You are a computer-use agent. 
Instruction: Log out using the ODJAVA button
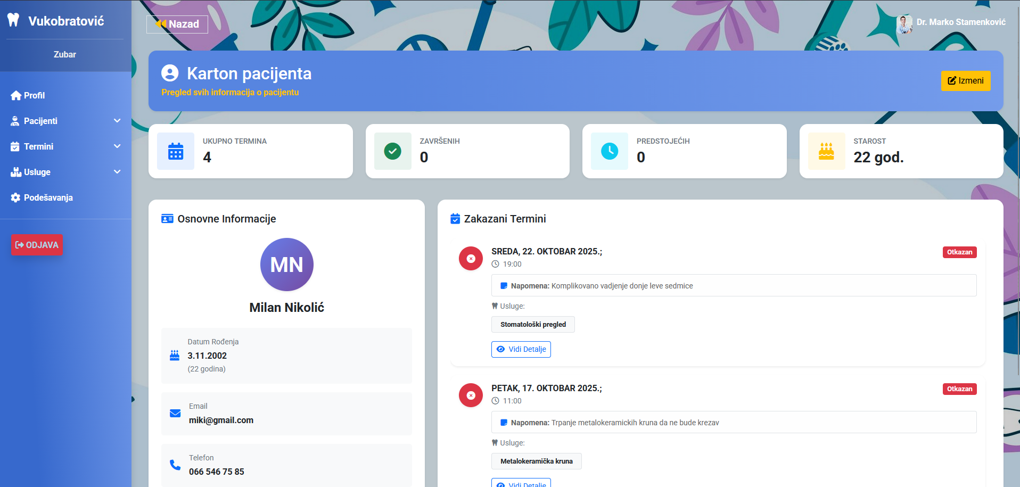[x=37, y=245]
